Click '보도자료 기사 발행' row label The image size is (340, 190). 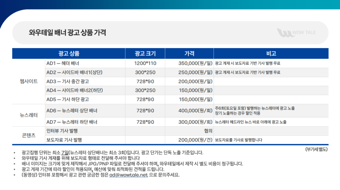click(64, 140)
